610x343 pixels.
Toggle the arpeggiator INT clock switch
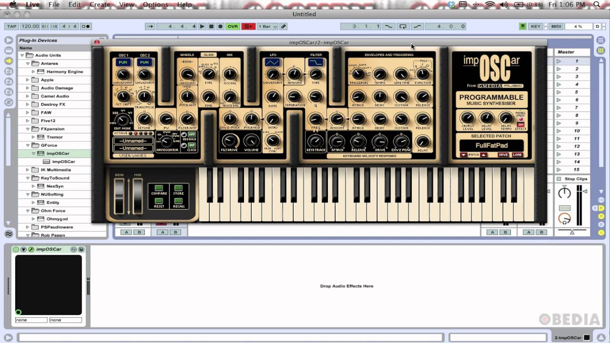pos(191,145)
